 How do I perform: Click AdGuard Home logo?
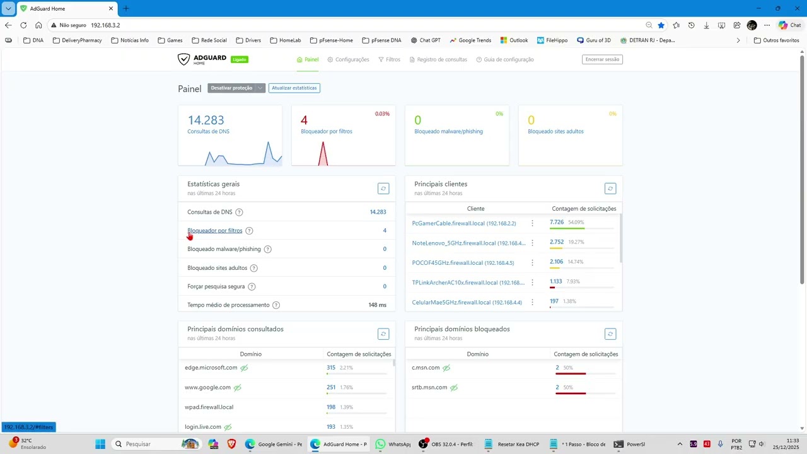[202, 59]
